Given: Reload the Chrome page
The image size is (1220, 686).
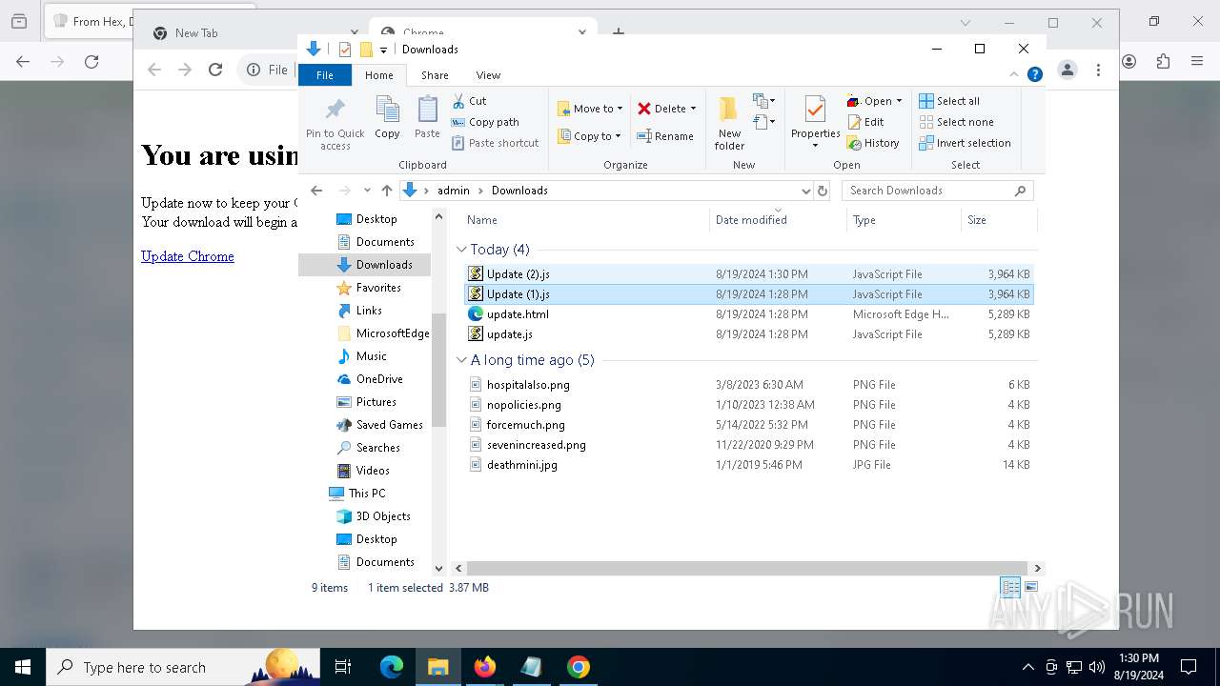Looking at the screenshot, I should click(x=215, y=70).
